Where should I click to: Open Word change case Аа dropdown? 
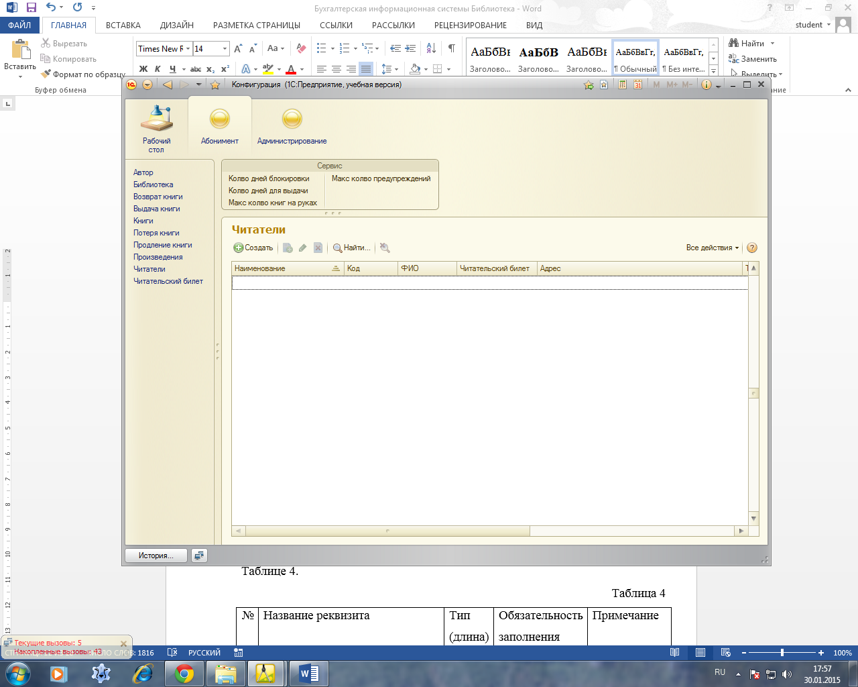pos(275,48)
